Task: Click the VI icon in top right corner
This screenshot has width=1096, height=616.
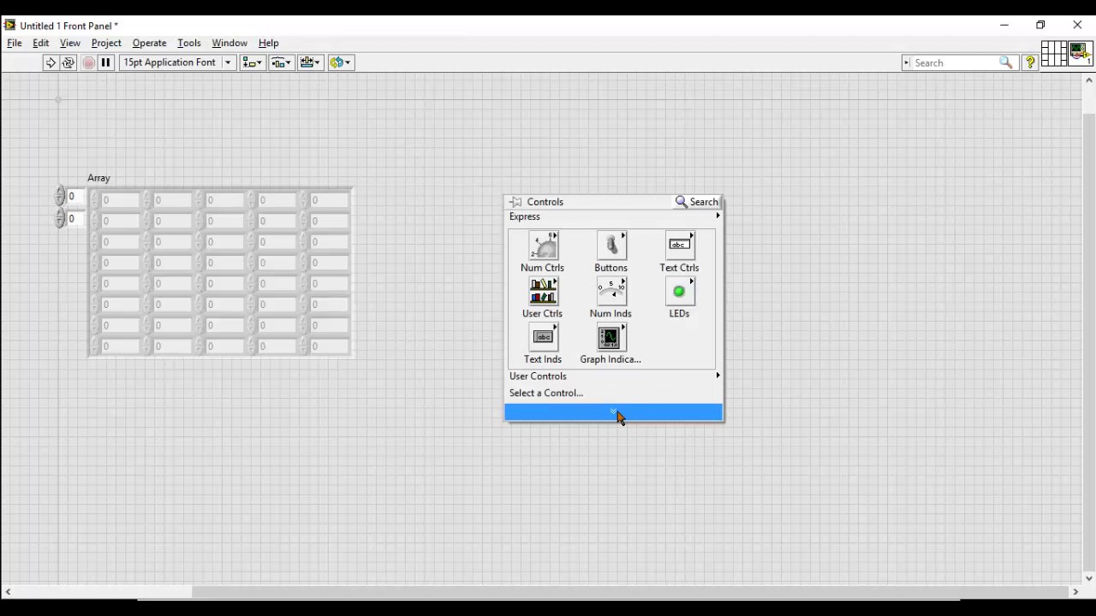Action: point(1080,54)
